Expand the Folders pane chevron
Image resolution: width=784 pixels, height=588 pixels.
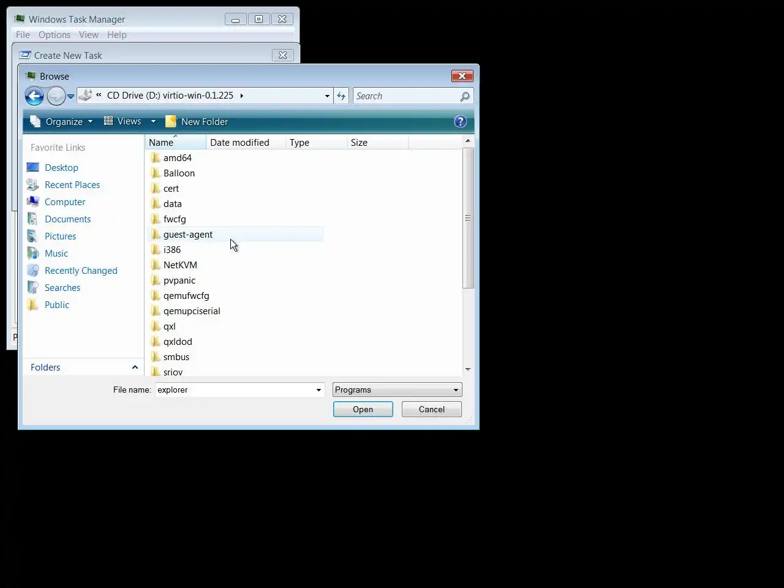point(135,367)
